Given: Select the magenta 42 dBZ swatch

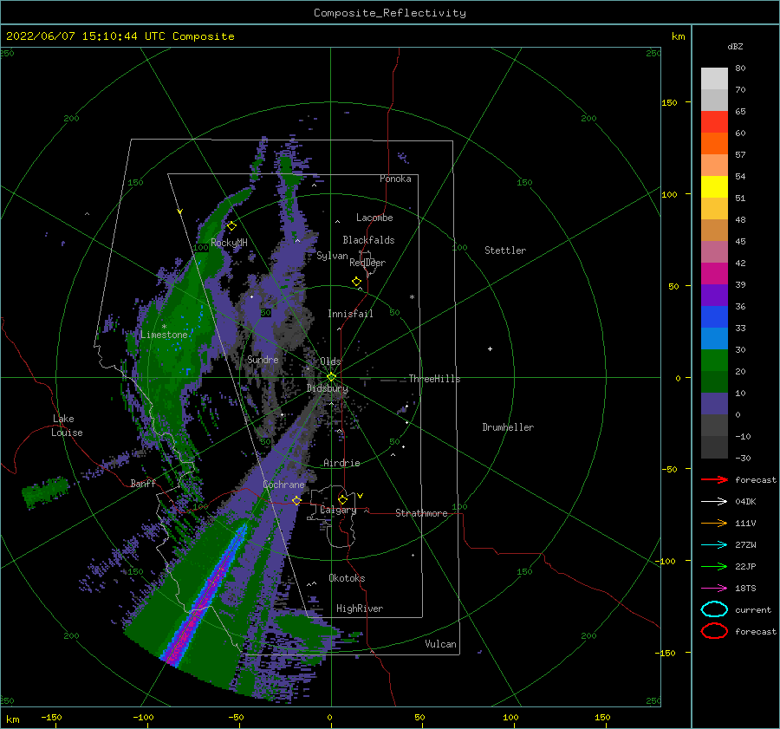Looking at the screenshot, I should click(714, 273).
